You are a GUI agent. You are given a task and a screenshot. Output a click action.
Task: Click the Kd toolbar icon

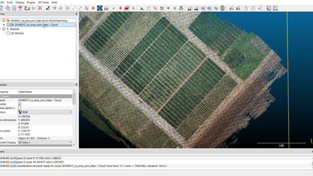pyautogui.click(x=190, y=8)
